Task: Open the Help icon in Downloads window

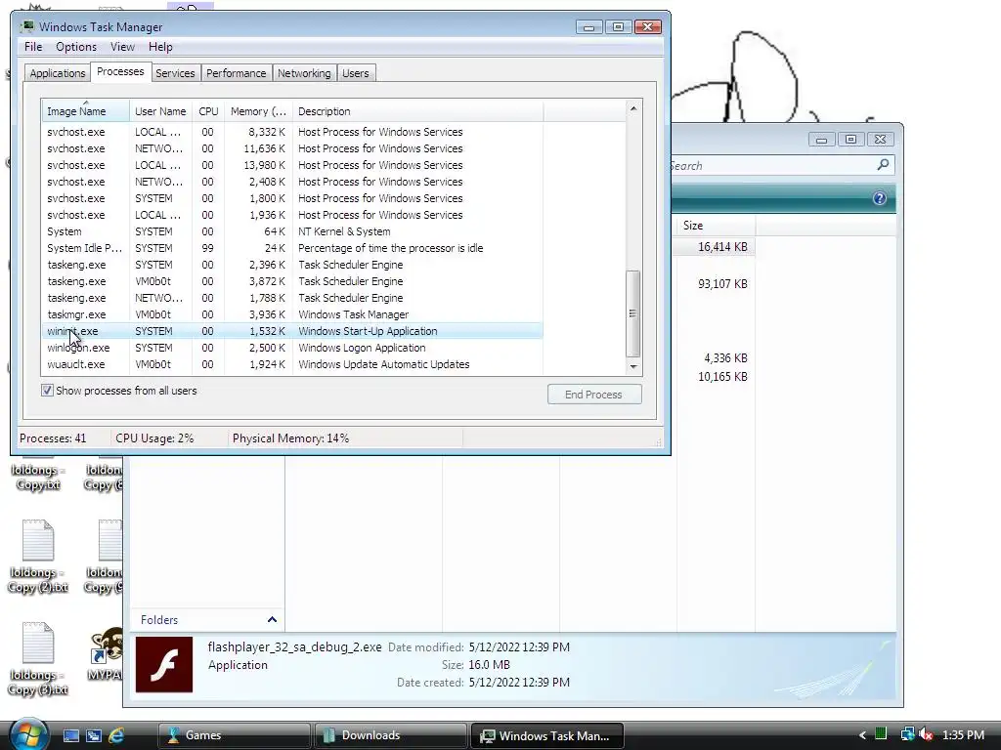Action: point(879,198)
